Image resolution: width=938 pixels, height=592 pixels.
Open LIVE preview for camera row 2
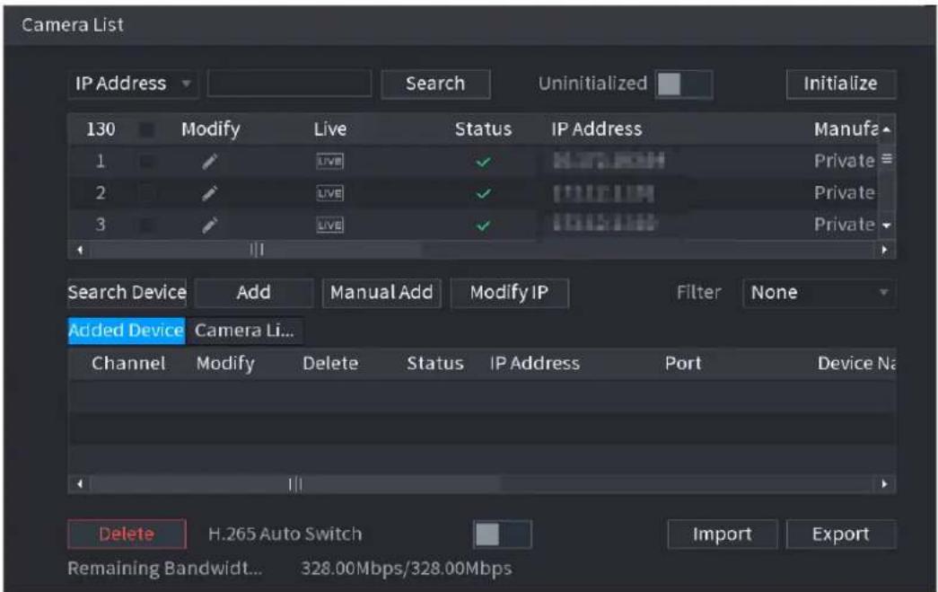329,193
